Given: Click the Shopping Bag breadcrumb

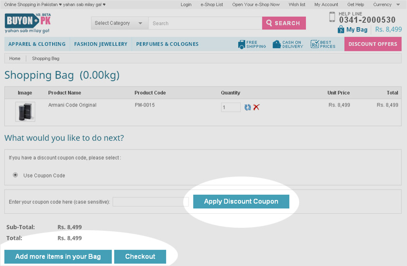Looking at the screenshot, I should pyautogui.click(x=46, y=59).
